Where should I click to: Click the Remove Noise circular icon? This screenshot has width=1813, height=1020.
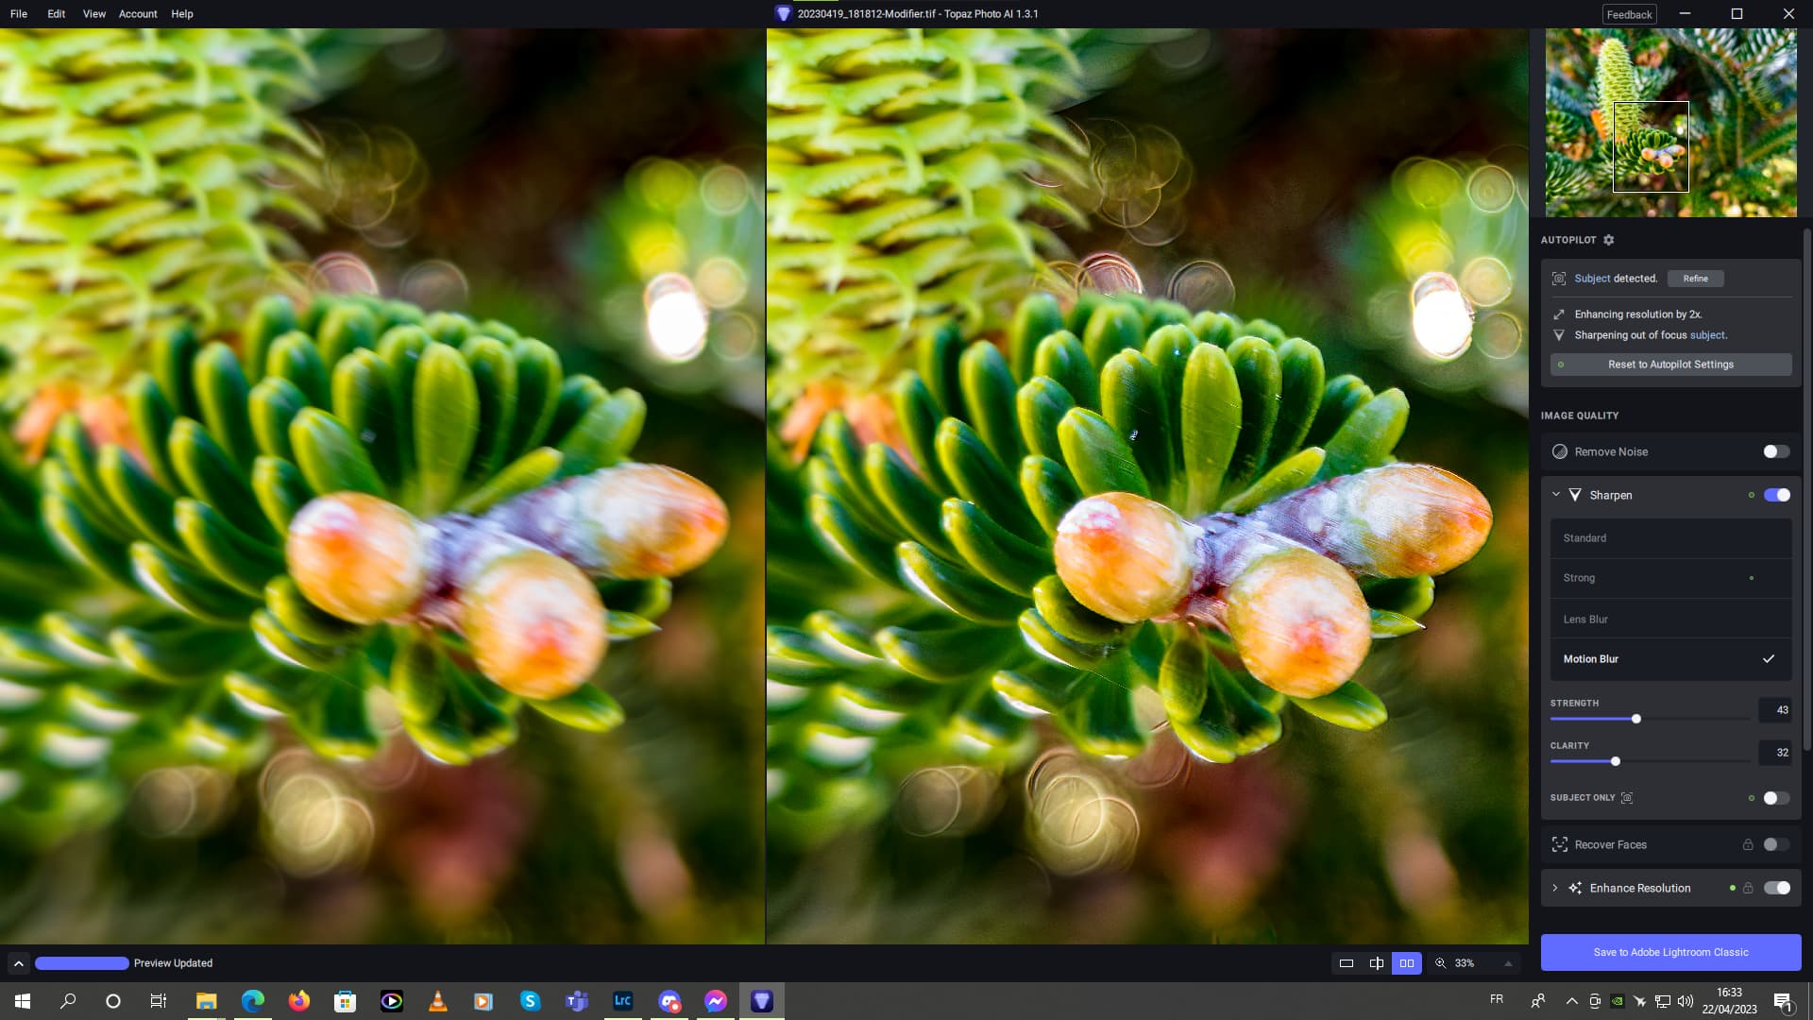coord(1559,451)
